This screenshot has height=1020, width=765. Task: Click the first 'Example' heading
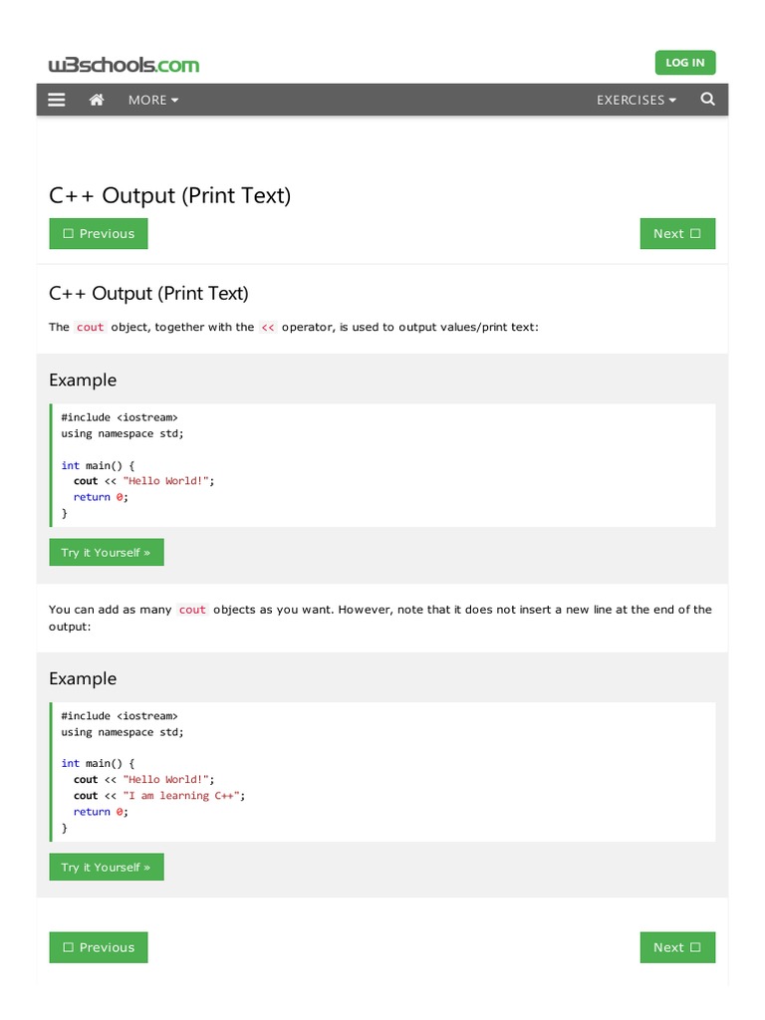pyautogui.click(x=83, y=380)
